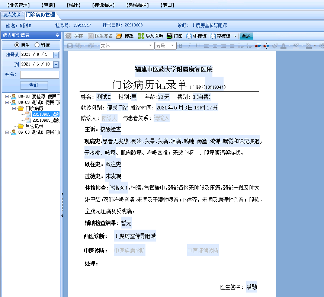Switch to the 门诊病历管理 tab
Viewport: 324px width, 297px height.
pyautogui.click(x=41, y=15)
